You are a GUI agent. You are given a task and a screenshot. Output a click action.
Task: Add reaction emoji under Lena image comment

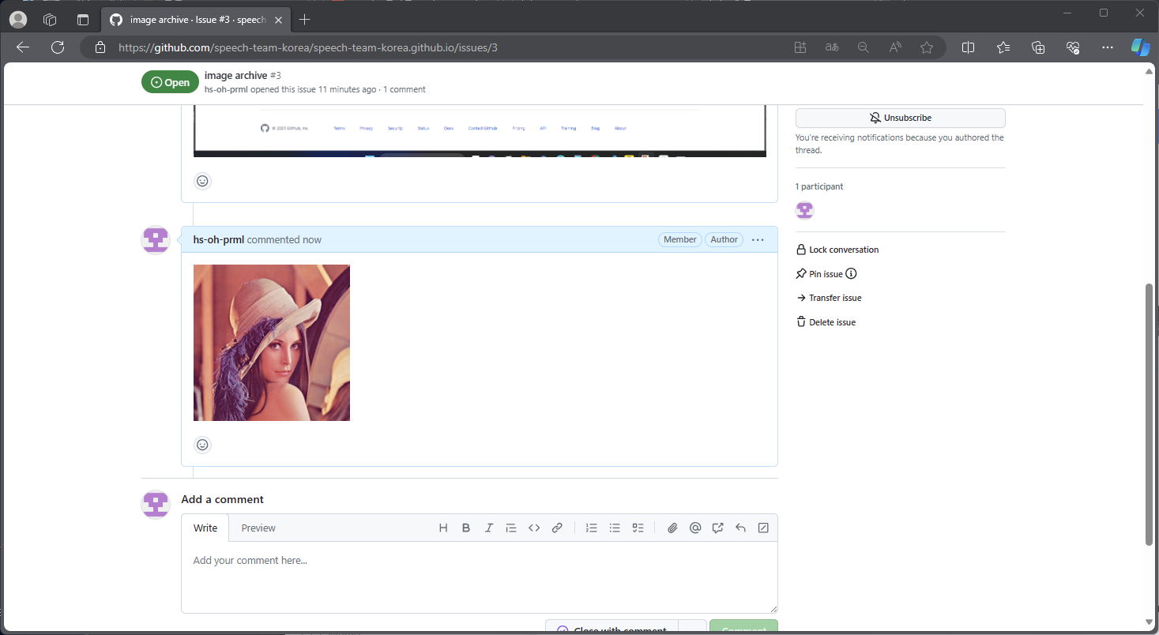pyautogui.click(x=202, y=445)
